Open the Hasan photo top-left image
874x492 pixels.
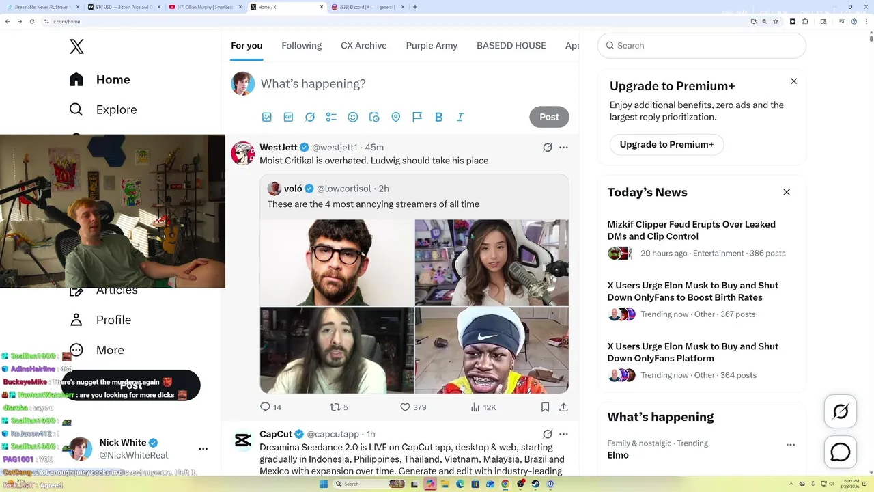337,262
